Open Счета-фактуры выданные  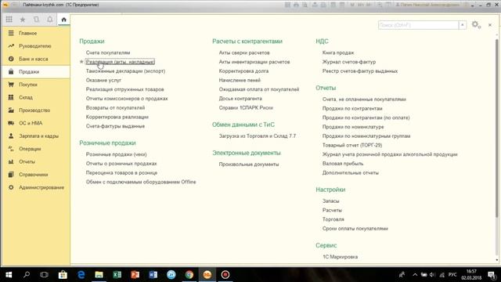[x=115, y=126]
